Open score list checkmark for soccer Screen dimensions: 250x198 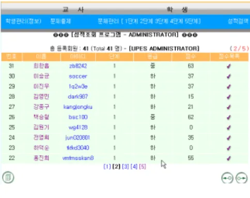point(229,77)
